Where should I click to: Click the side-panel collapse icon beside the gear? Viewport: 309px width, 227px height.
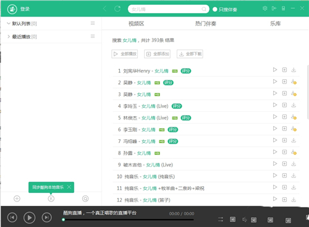coord(274,8)
